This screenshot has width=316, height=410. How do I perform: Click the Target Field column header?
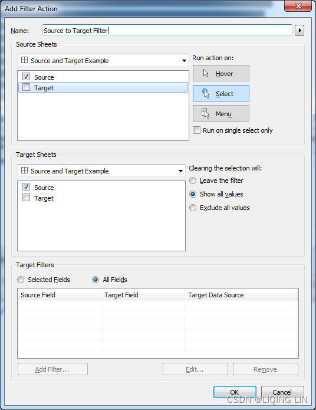[x=143, y=295]
